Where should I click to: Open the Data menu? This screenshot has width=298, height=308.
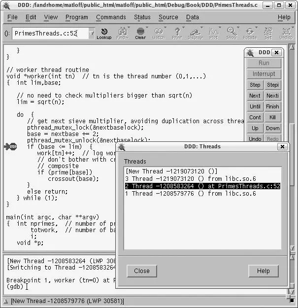(193, 17)
